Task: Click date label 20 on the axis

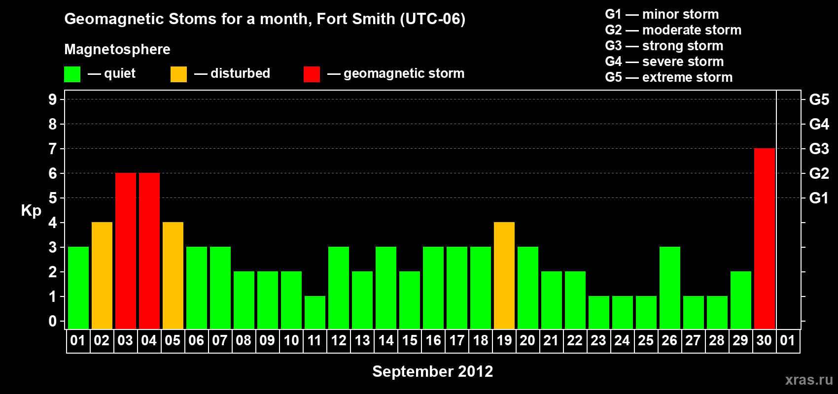Action: (x=527, y=340)
